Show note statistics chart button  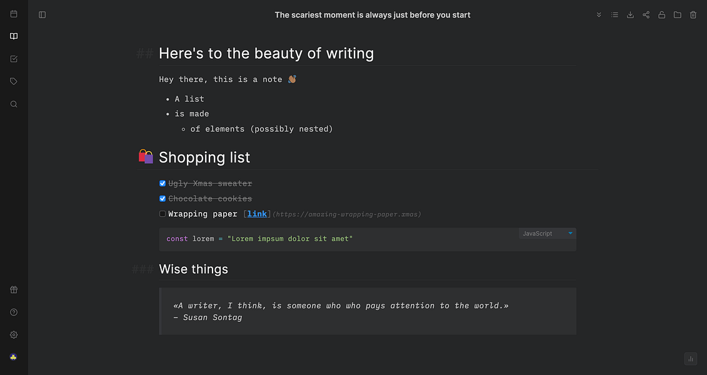691,359
